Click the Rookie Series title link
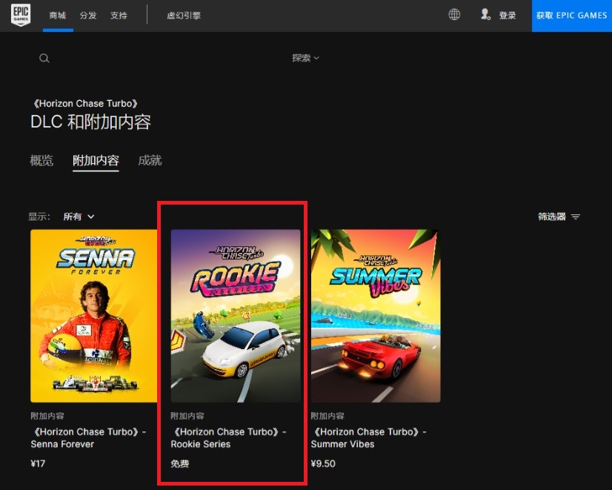Image resolution: width=612 pixels, height=490 pixels. (x=229, y=437)
